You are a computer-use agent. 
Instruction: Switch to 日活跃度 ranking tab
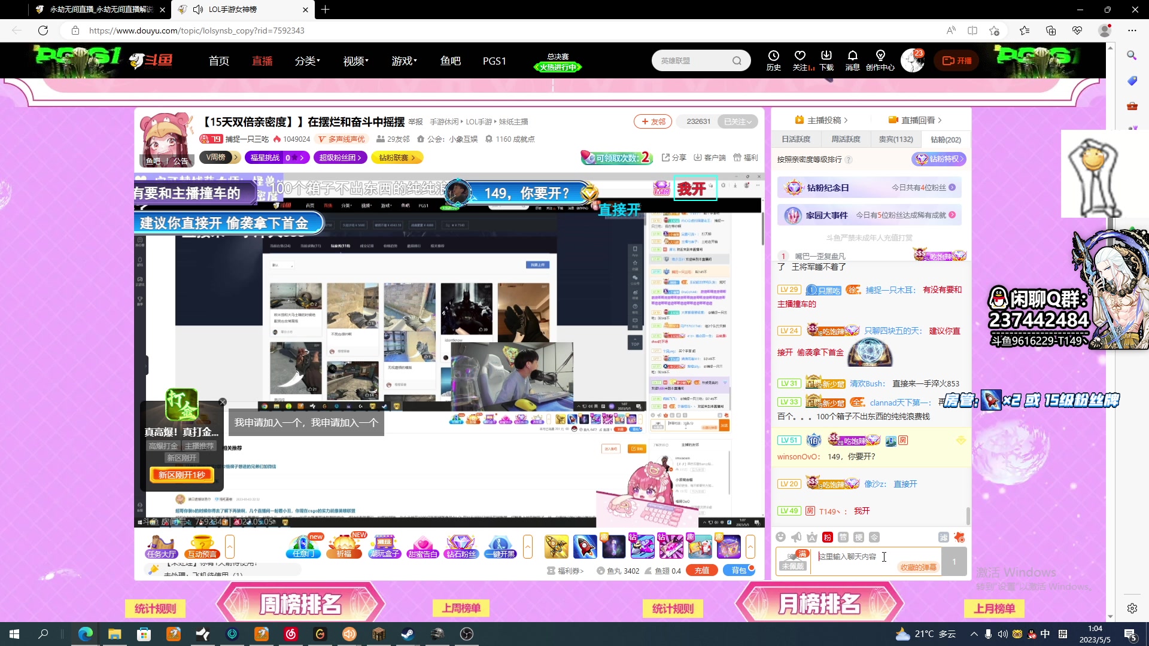coord(796,139)
